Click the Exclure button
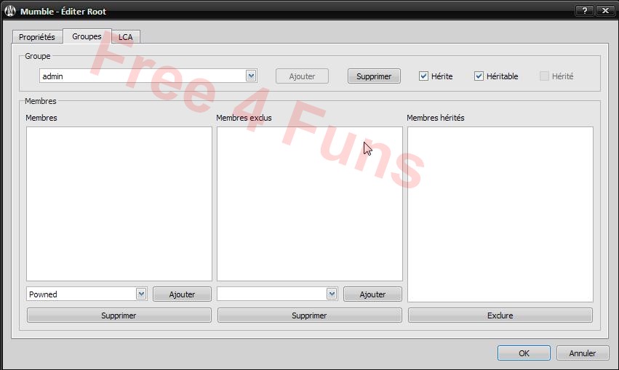 [x=500, y=315]
